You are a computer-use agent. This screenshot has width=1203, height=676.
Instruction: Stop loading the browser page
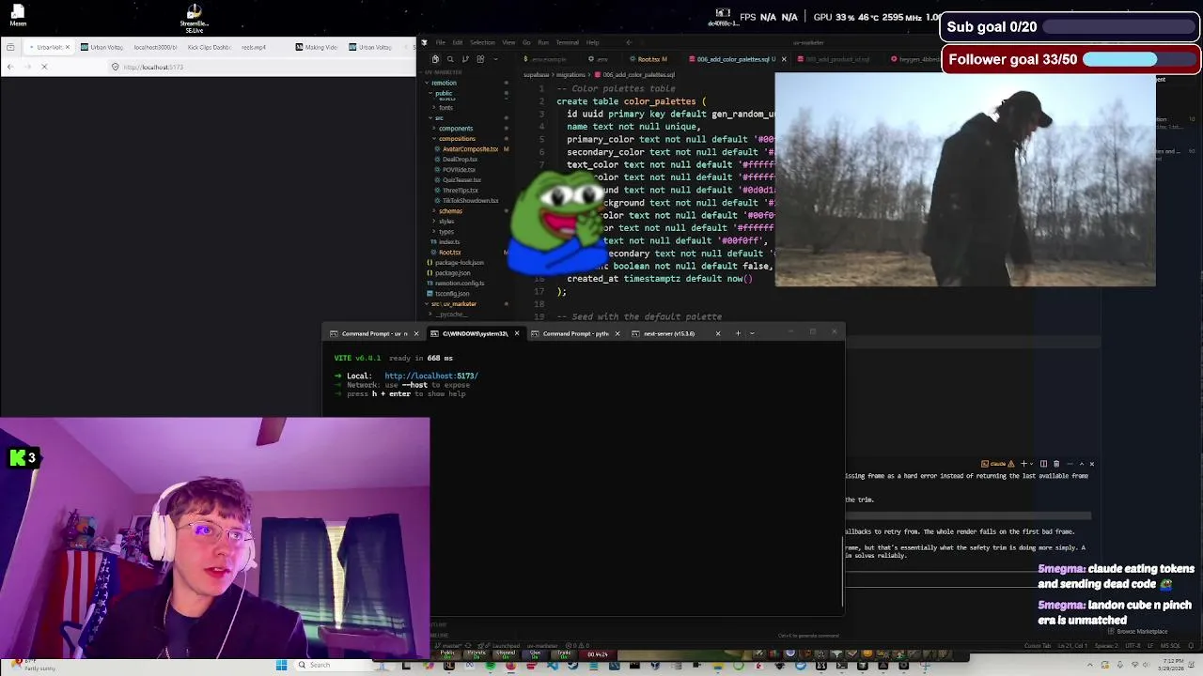(x=44, y=67)
